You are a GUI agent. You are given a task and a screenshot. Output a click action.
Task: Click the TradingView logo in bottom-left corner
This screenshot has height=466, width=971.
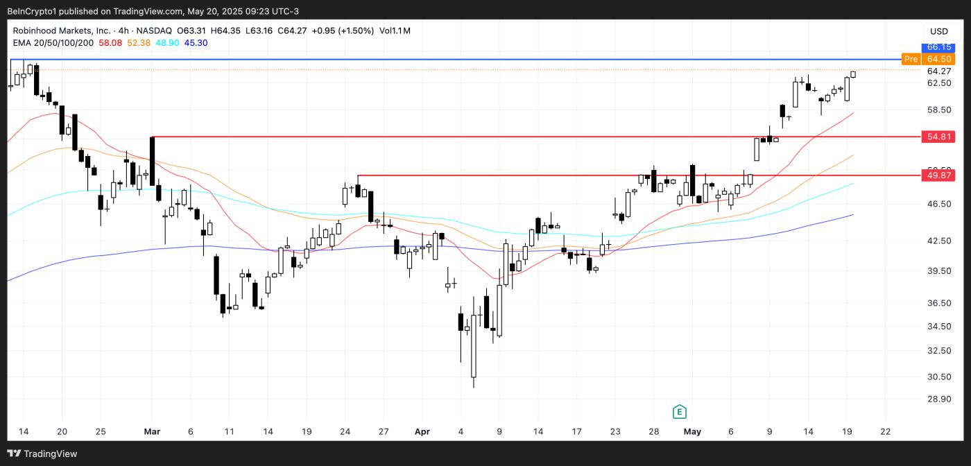tap(42, 453)
